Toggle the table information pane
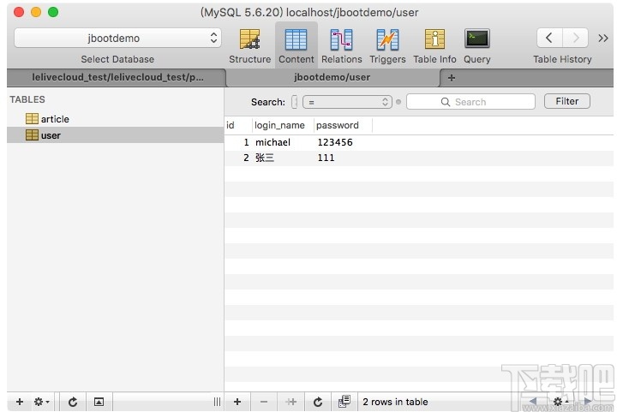This screenshot has height=412, width=617. [x=99, y=402]
